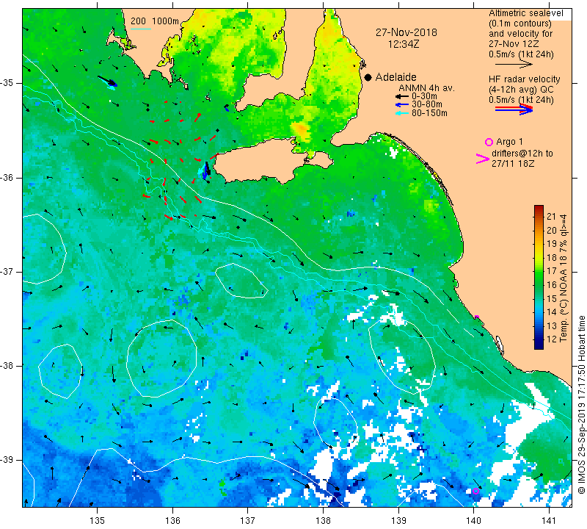Viewport: 587px width, 529px height.
Task: Click the 27-Nov-2018 date label
Action: 406,32
